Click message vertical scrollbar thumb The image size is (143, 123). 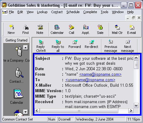pyautogui.click(x=136, y=65)
